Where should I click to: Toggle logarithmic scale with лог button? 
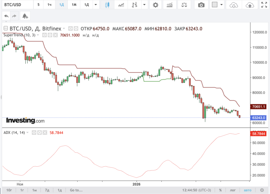(233, 190)
